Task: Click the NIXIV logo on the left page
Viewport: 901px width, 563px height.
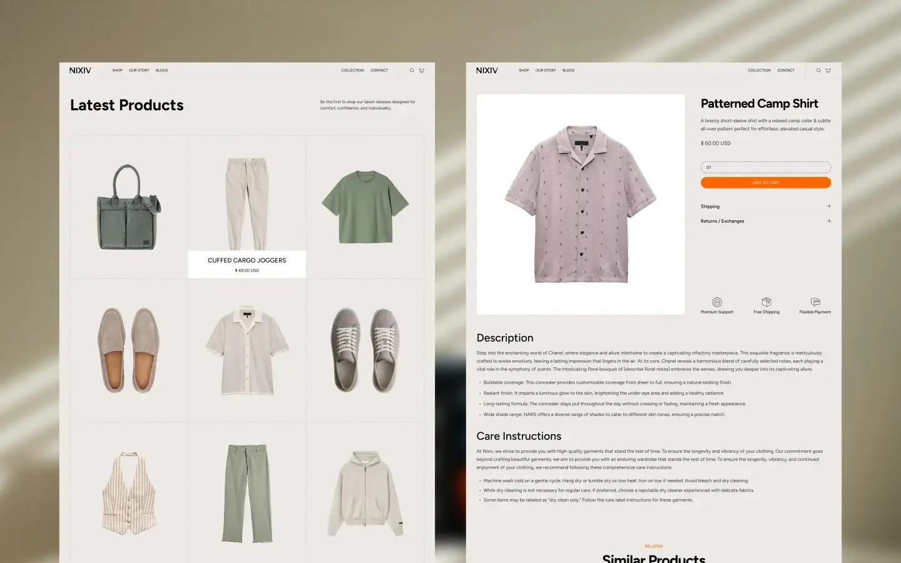Action: (x=80, y=71)
